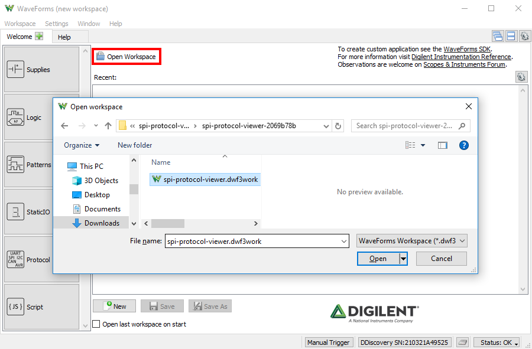Expand the File name dropdown list
532x349 pixels.
(x=343, y=242)
